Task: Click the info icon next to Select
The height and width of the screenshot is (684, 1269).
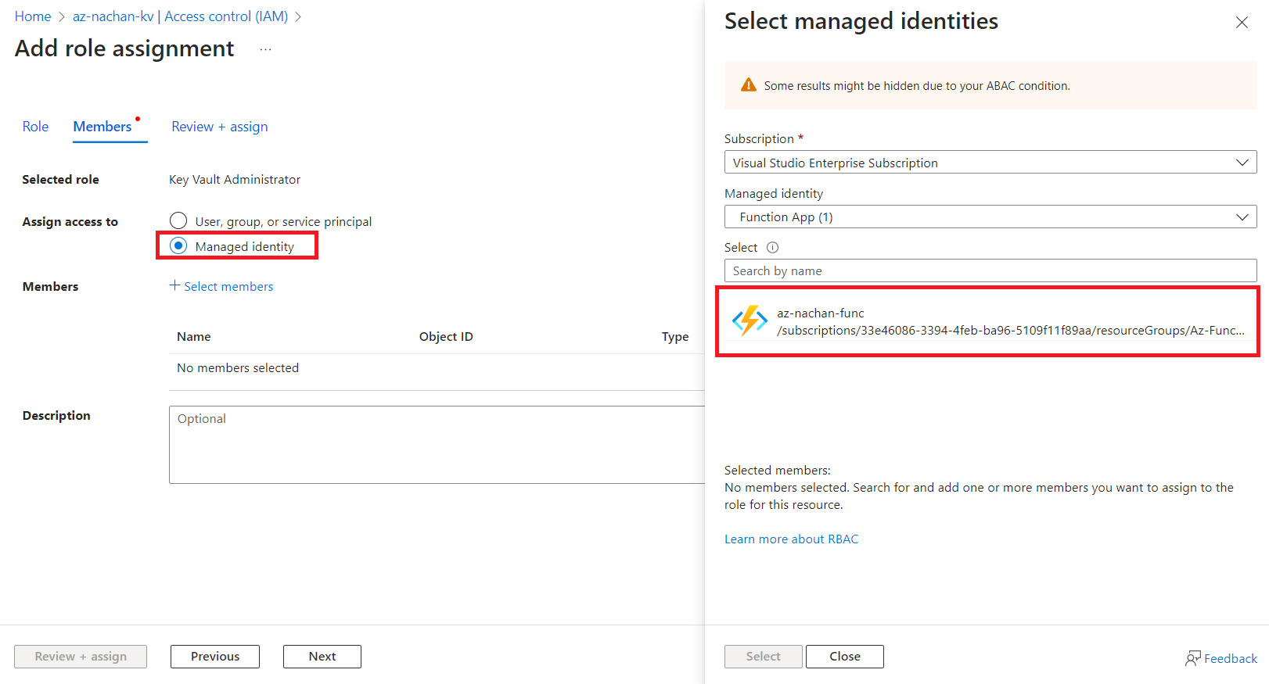Action: click(772, 248)
